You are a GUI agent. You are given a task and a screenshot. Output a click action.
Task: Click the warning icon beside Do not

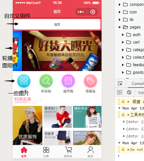(x=123, y=149)
